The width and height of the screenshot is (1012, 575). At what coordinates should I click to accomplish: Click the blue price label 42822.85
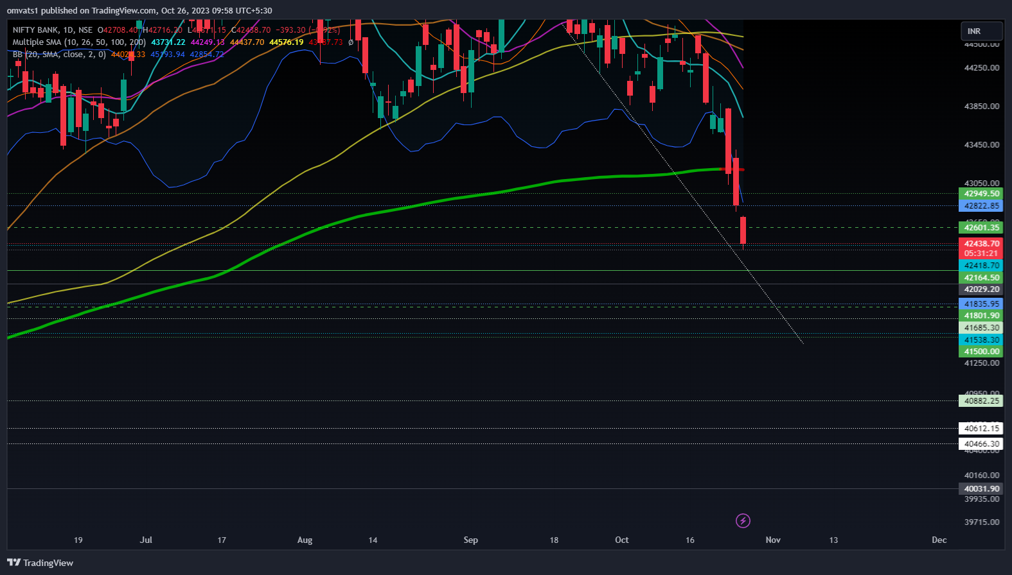coord(981,206)
